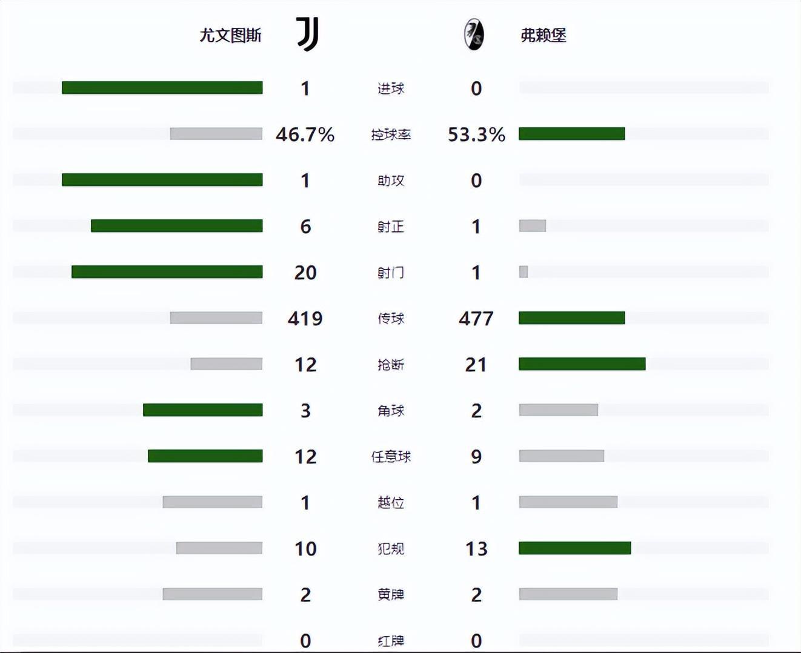801x653 pixels.
Task: Click Juventus 射门 value 20
Action: [305, 273]
